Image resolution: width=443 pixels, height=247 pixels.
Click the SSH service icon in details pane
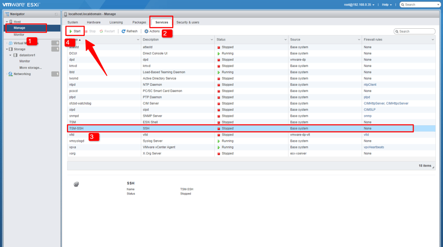76,184
